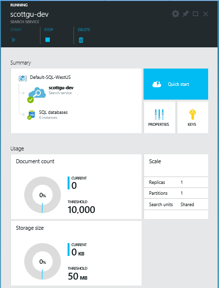This screenshot has width=219, height=288.
Task: Select the Search units Shared row
Action: pos(176,204)
